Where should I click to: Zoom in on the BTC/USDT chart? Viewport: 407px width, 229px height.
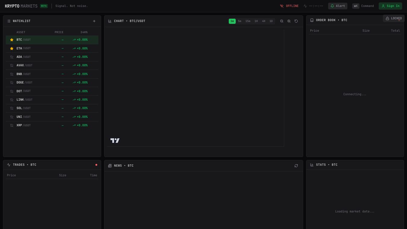coord(289,21)
